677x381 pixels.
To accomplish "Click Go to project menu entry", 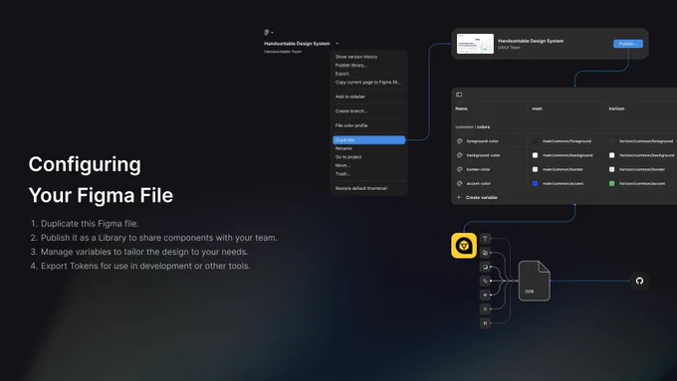I will pos(348,157).
